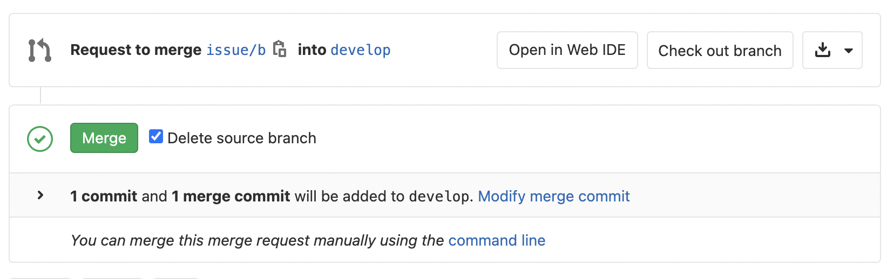Click the bold "1 commit" text
The height and width of the screenshot is (279, 894).
click(x=104, y=196)
